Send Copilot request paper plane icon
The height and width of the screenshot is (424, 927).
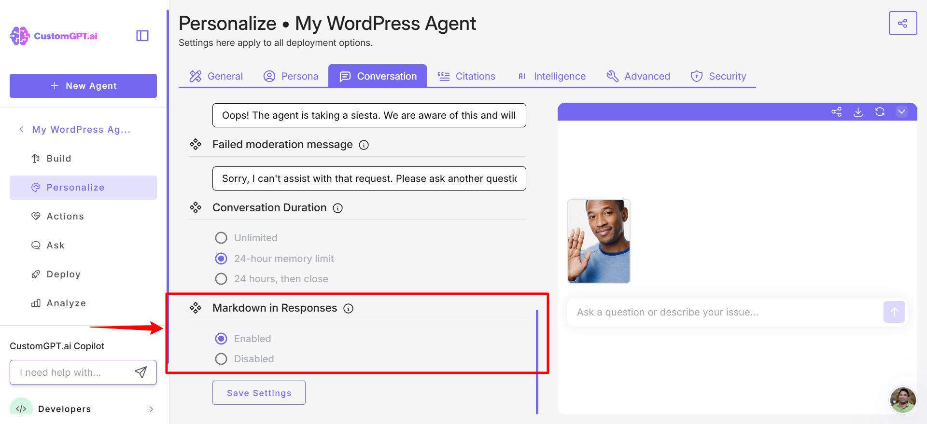140,372
